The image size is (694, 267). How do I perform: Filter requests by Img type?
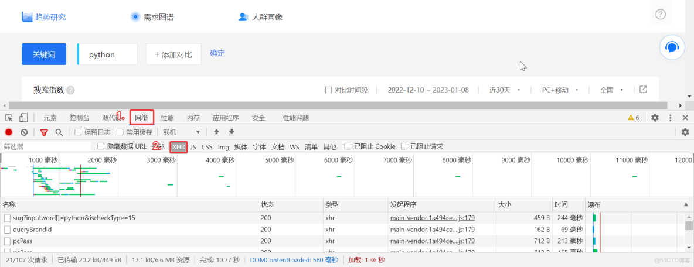click(x=223, y=147)
